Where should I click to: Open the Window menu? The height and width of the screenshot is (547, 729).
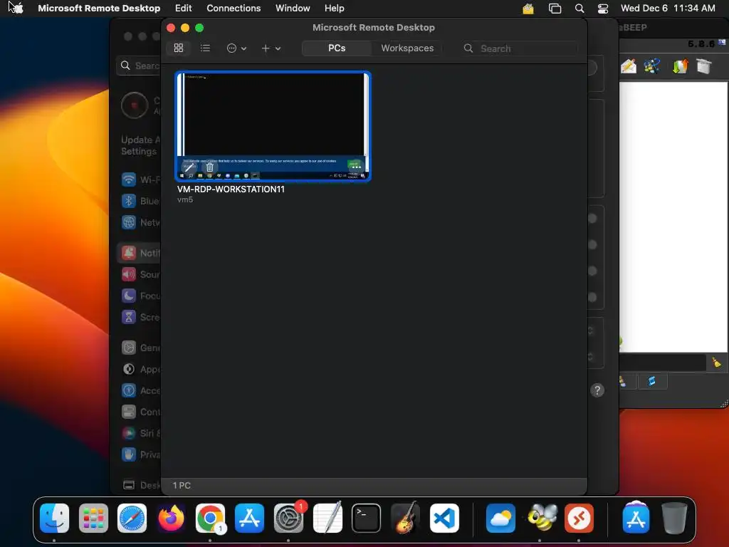coord(293,8)
